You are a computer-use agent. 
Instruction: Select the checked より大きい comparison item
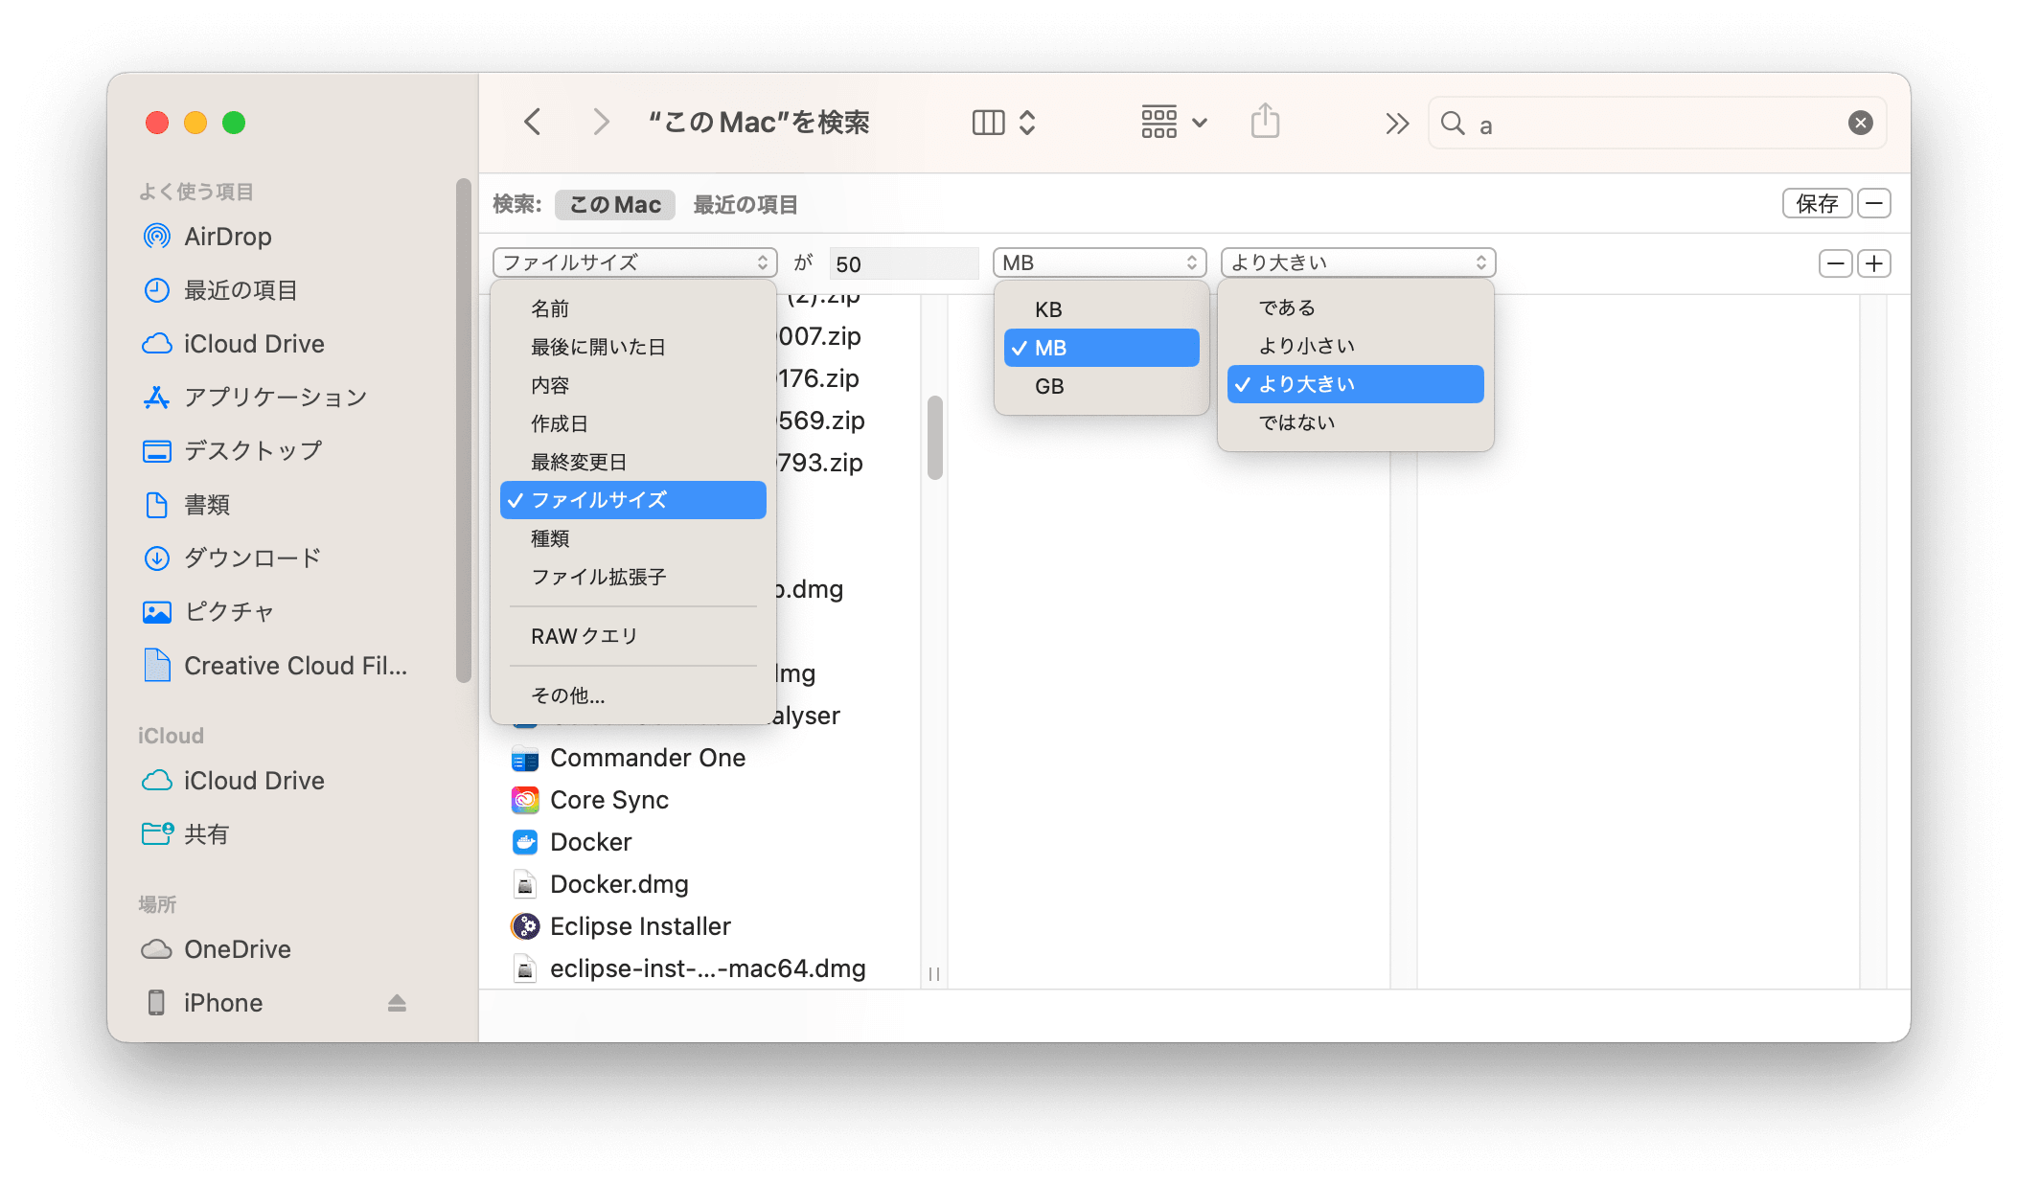[x=1356, y=384]
